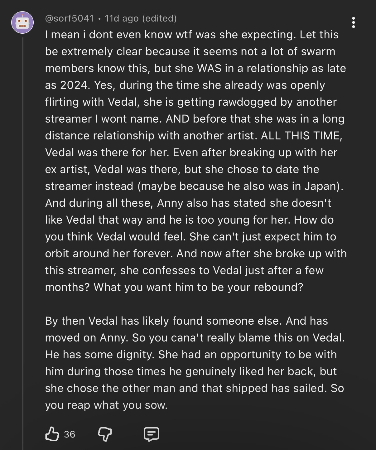Open the robot profile avatar of sorf5041
Image resolution: width=376 pixels, height=450 pixels.
[22, 22]
